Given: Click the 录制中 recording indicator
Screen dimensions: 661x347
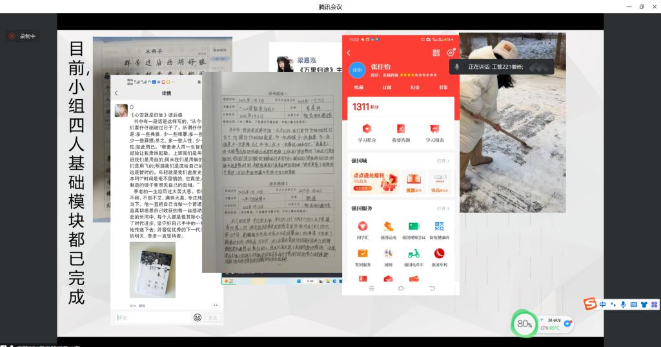Looking at the screenshot, I should tap(23, 37).
